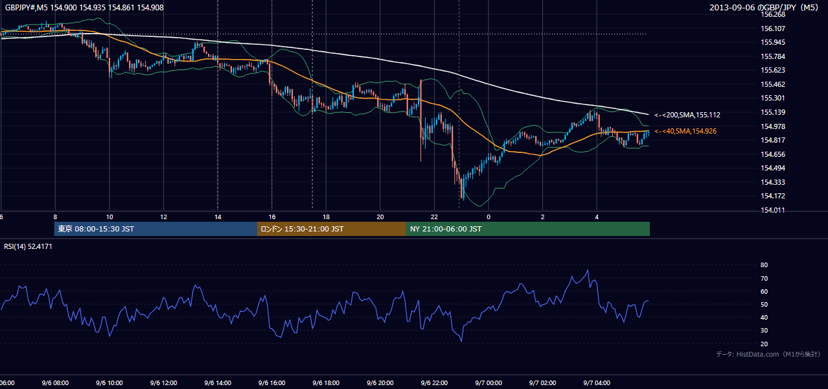Select the 9/6 16:00 bottom time label
The height and width of the screenshot is (389, 828).
point(271,383)
